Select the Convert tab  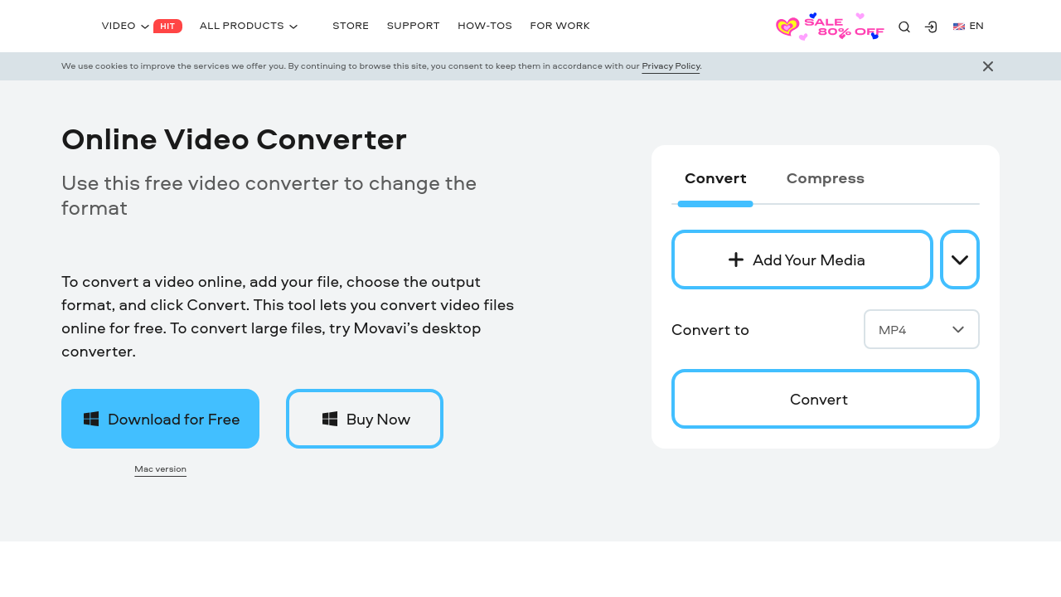click(x=715, y=178)
